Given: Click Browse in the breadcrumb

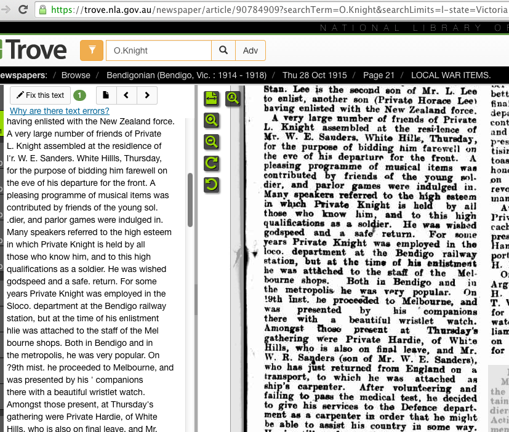Looking at the screenshot, I should [x=76, y=75].
